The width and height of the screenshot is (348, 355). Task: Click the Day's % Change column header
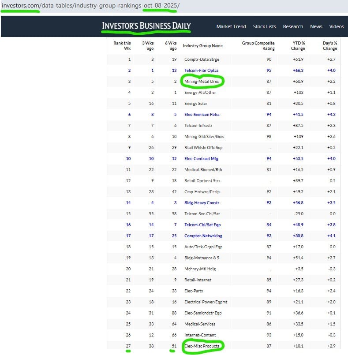pos(330,45)
